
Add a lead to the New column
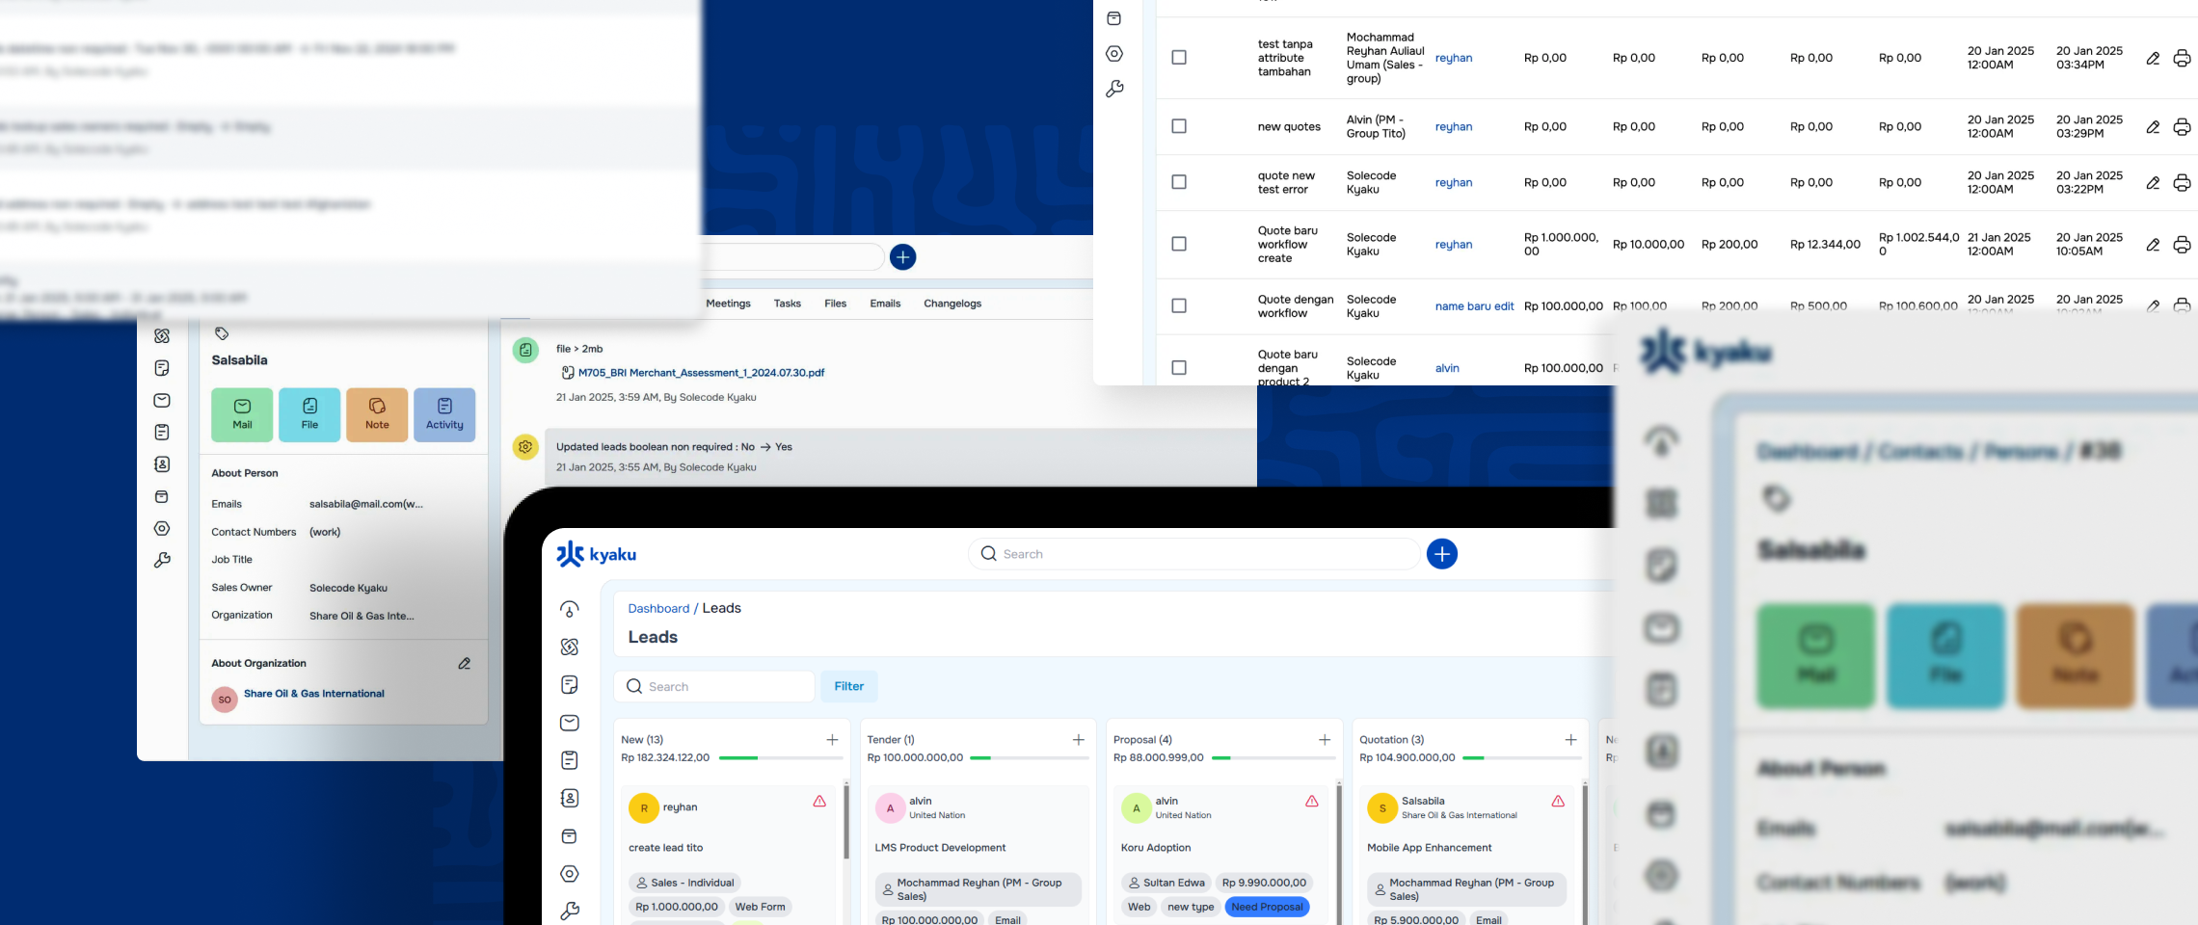[x=832, y=740]
